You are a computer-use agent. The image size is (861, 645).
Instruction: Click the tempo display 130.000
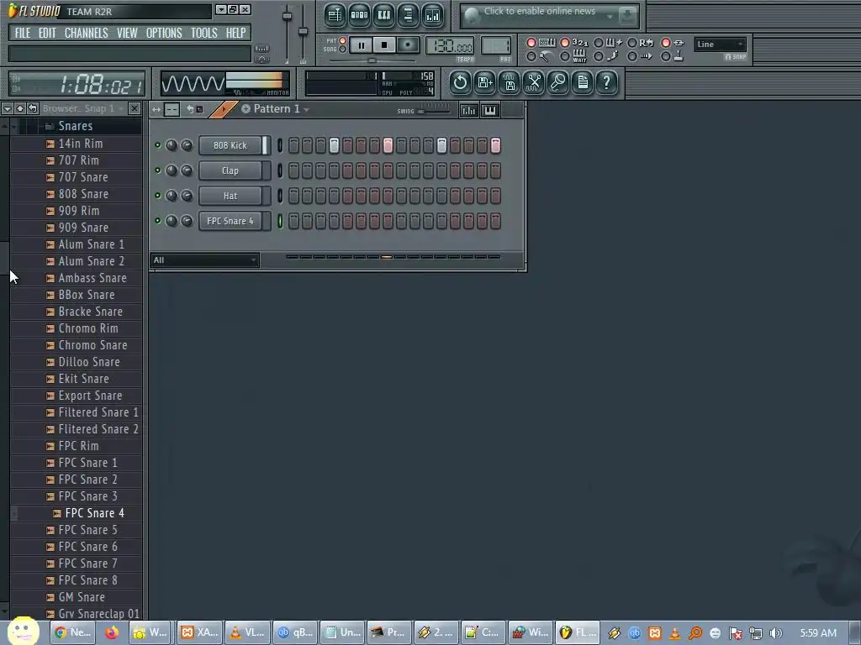coord(450,45)
